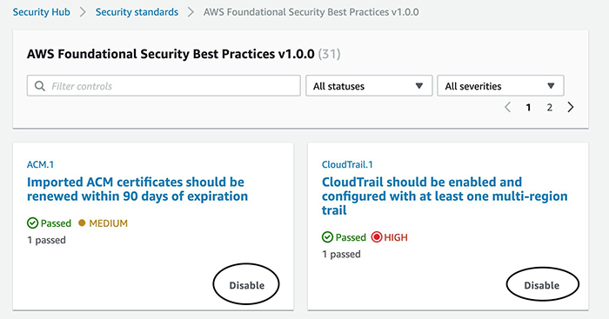This screenshot has height=319, width=609.
Task: Open the Security standards breadcrumb link
Action: click(137, 12)
